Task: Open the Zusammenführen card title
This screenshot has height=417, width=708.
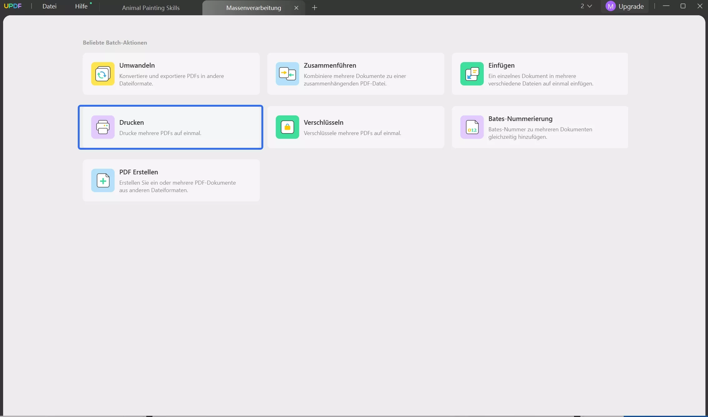Action: pos(330,65)
